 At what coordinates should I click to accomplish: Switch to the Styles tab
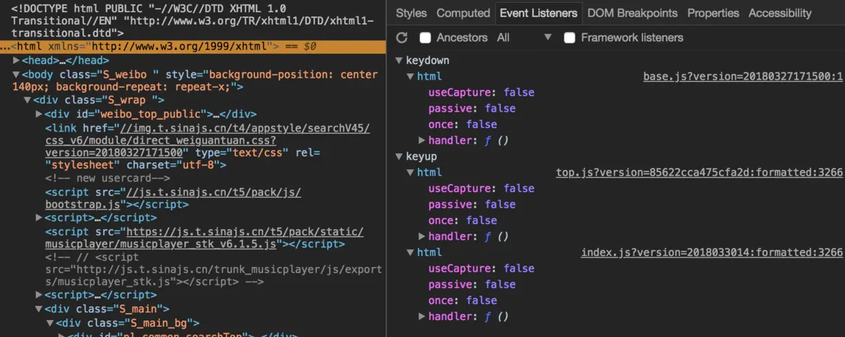411,13
